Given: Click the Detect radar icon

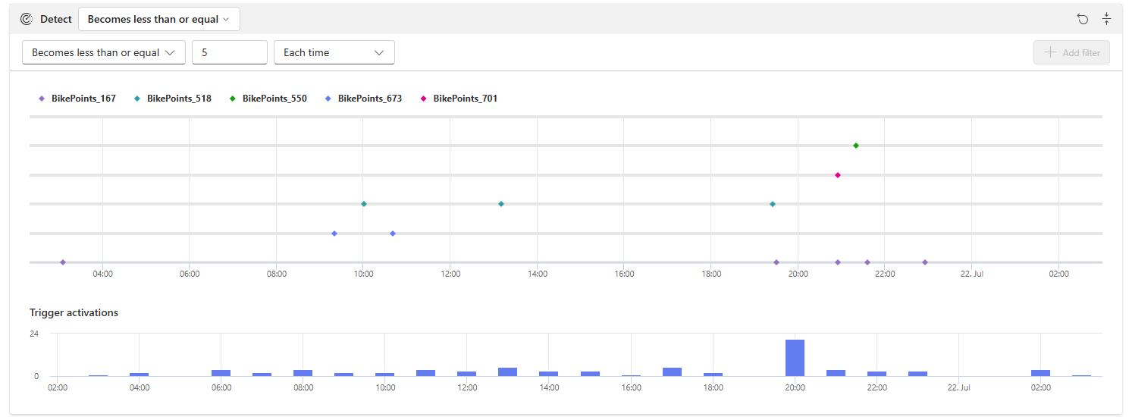Looking at the screenshot, I should [27, 19].
